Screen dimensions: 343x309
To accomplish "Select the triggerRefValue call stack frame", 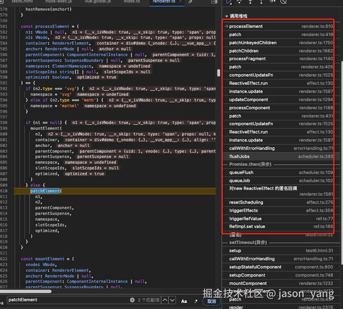I will point(281,219).
